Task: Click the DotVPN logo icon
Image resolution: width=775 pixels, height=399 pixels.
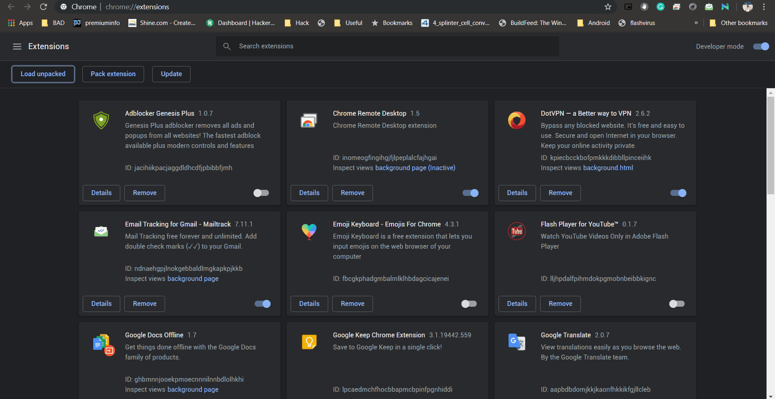Action: pyautogui.click(x=517, y=120)
